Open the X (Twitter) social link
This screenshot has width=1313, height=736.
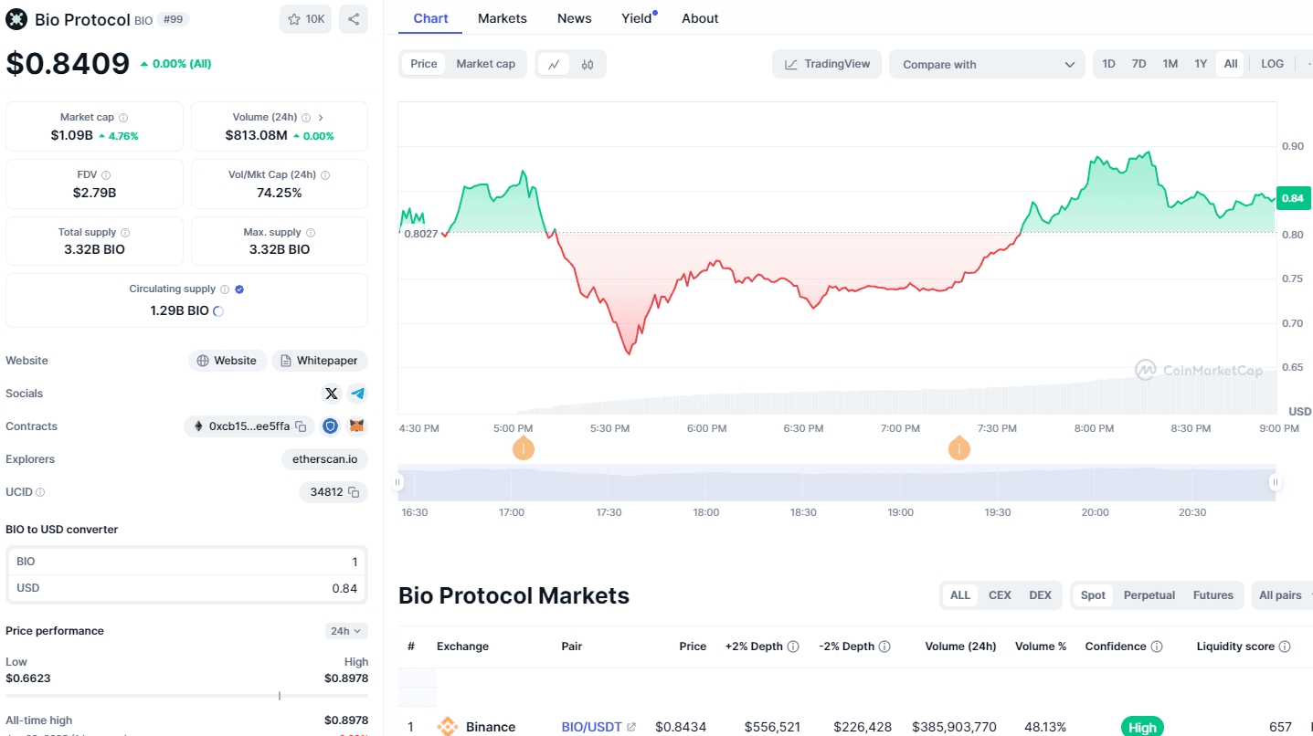332,394
